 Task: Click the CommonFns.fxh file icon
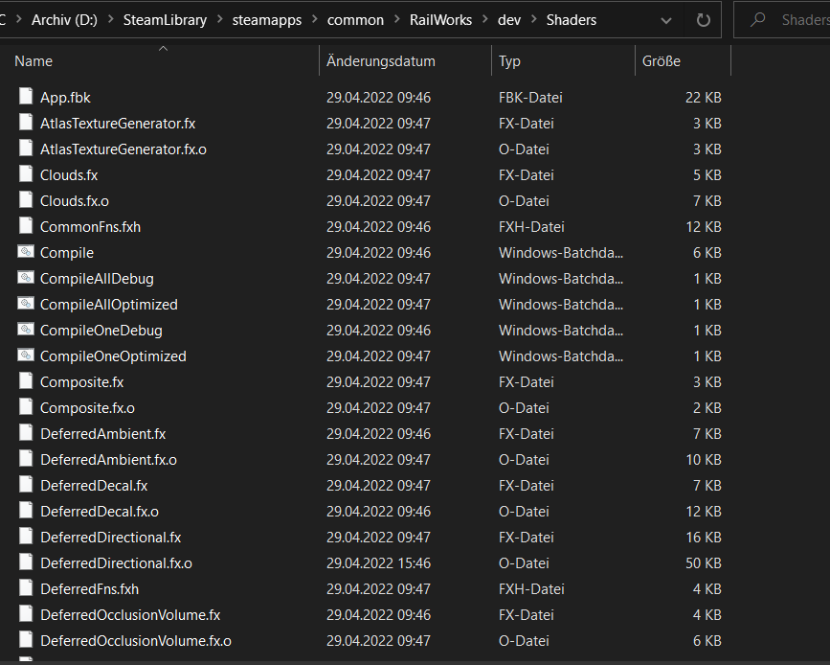click(x=26, y=227)
